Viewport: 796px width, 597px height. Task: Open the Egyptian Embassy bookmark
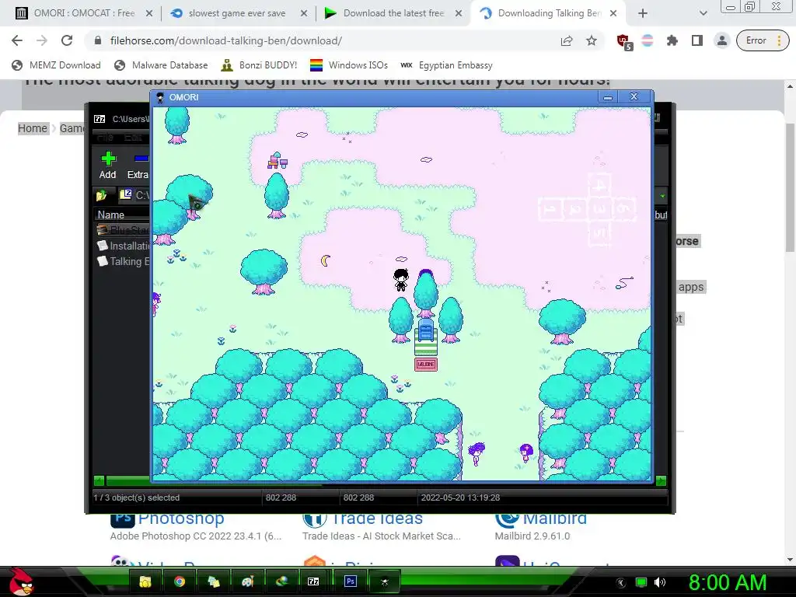(x=446, y=65)
